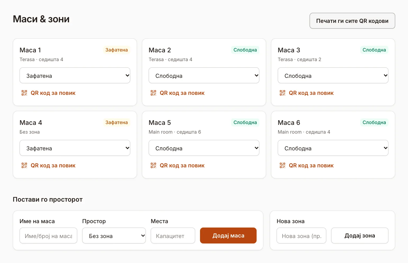
Task: Click 'Main room · седишта 6' text
Action: [175, 132]
